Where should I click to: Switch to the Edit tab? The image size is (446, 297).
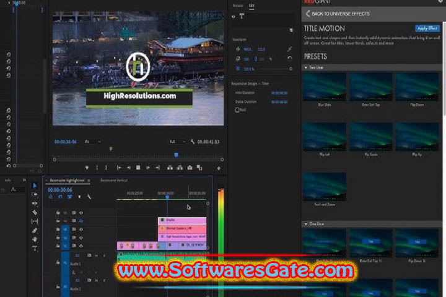pos(251,6)
